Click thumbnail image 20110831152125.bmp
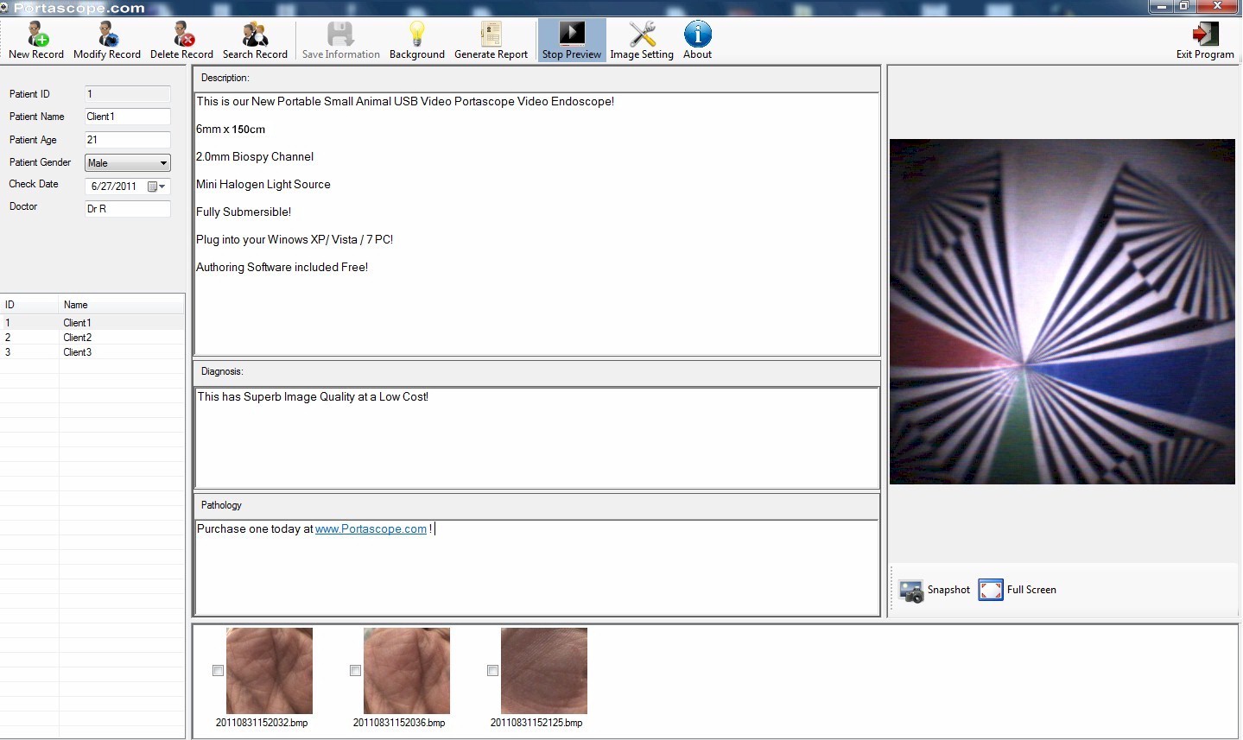This screenshot has height=740, width=1243. click(544, 671)
